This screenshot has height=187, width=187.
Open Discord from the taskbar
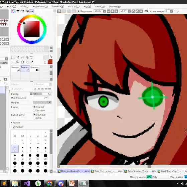(x=60, y=183)
